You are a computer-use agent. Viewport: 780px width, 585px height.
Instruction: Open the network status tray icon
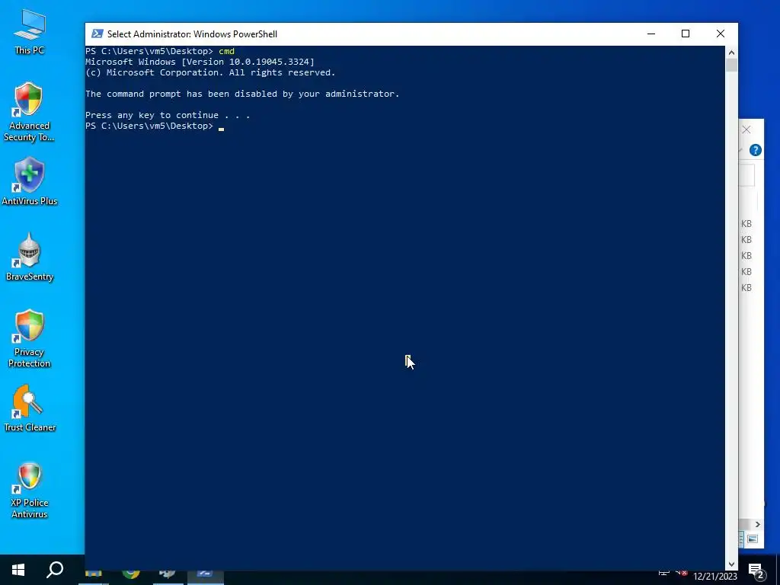click(x=663, y=574)
